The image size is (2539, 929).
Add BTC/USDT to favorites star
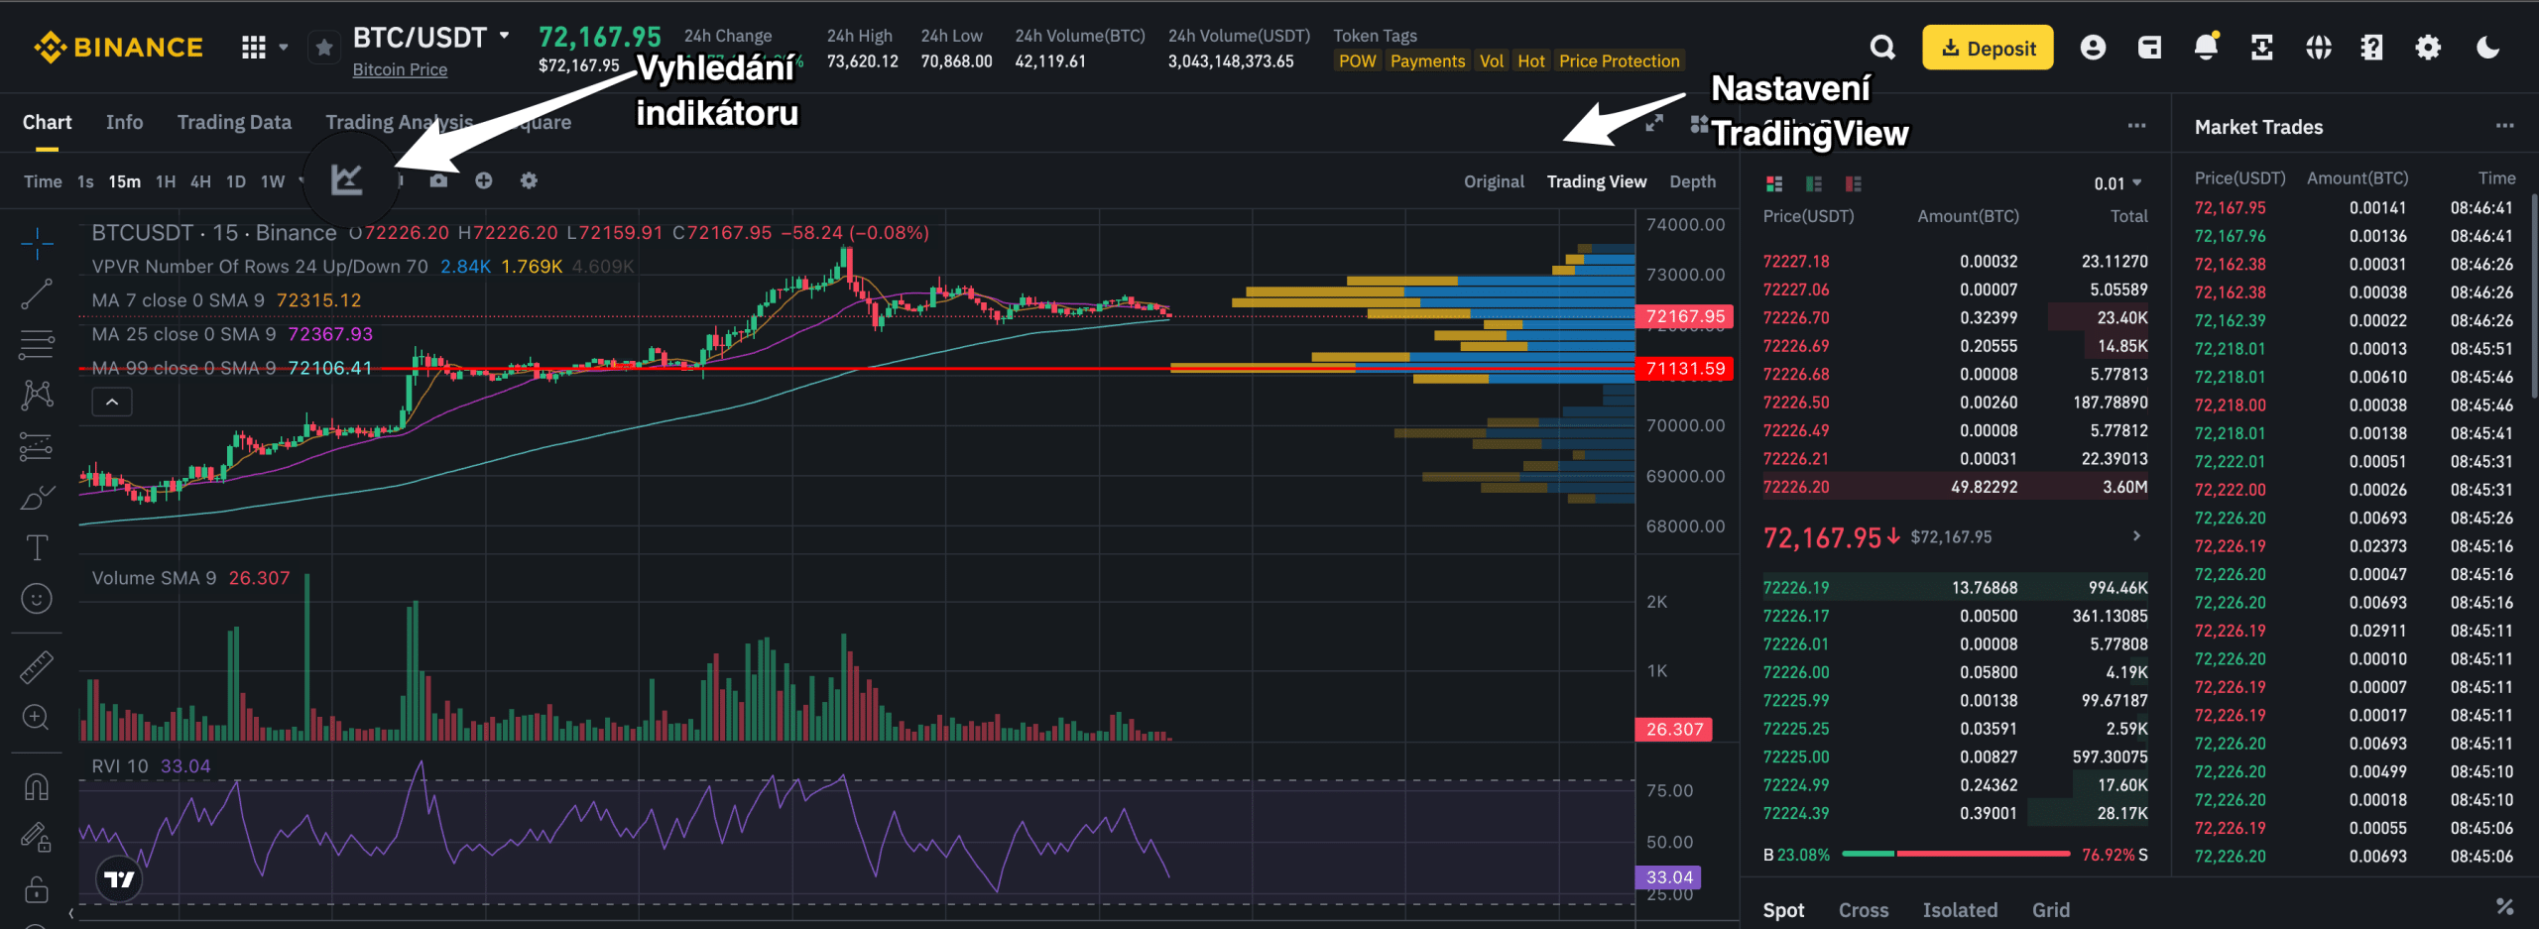(323, 48)
